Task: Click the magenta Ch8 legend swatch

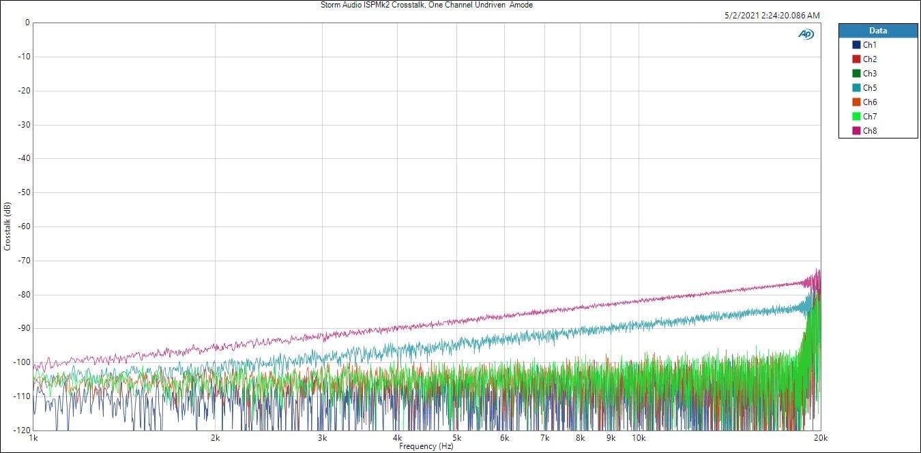Action: point(856,131)
